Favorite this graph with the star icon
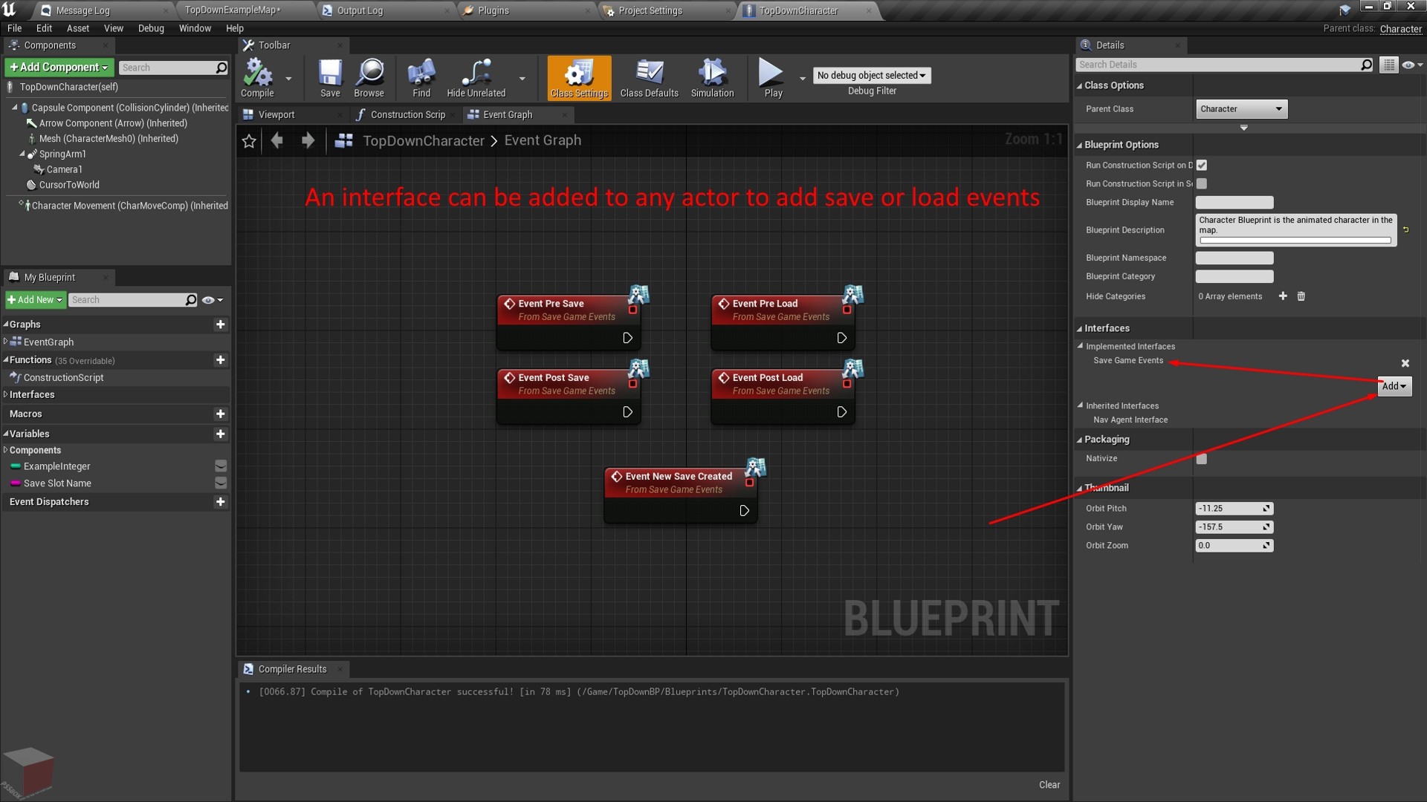 [249, 141]
